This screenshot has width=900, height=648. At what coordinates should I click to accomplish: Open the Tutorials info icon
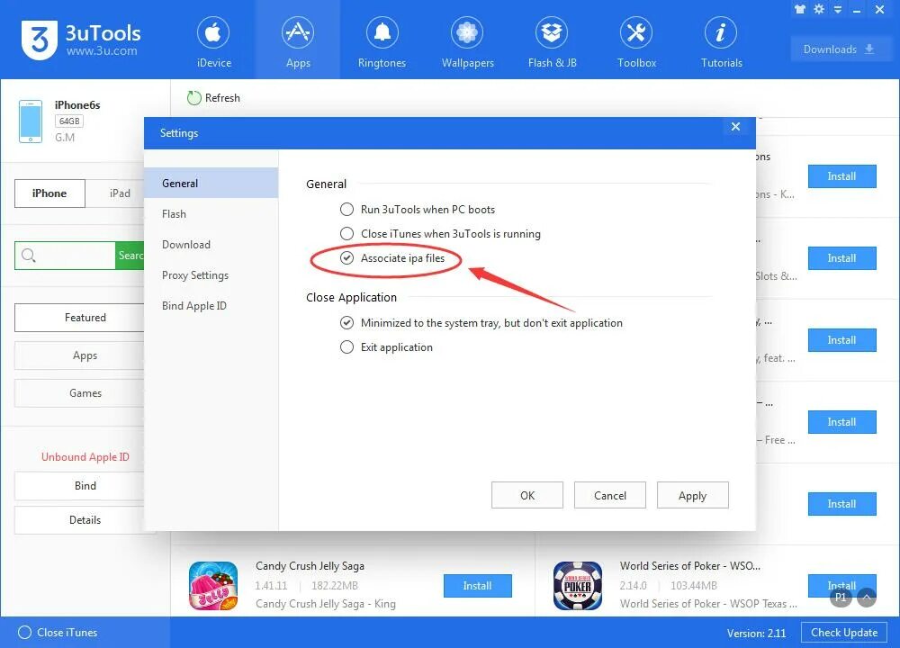click(x=720, y=32)
